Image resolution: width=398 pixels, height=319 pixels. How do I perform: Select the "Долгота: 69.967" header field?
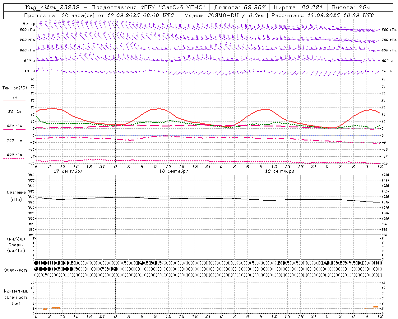tap(240, 7)
